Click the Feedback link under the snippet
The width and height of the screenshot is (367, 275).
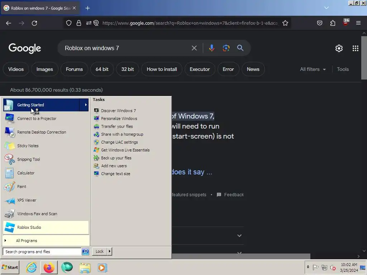[x=230, y=194]
